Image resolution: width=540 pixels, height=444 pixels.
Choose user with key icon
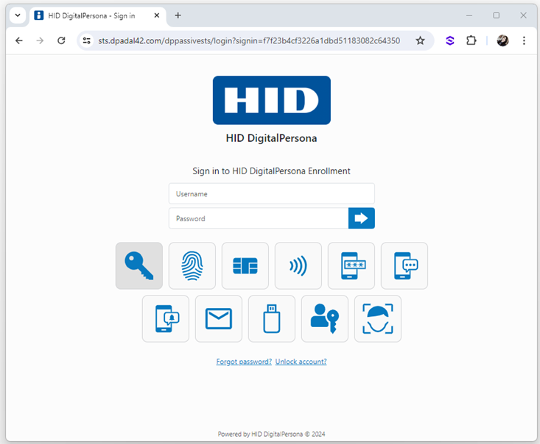point(325,319)
